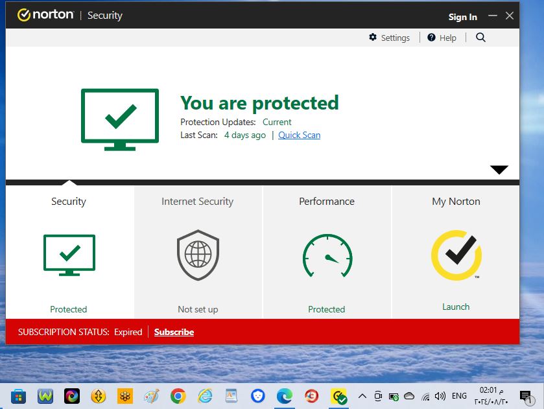Minimize the Norton Security window
The image size is (544, 409).
[x=493, y=16]
